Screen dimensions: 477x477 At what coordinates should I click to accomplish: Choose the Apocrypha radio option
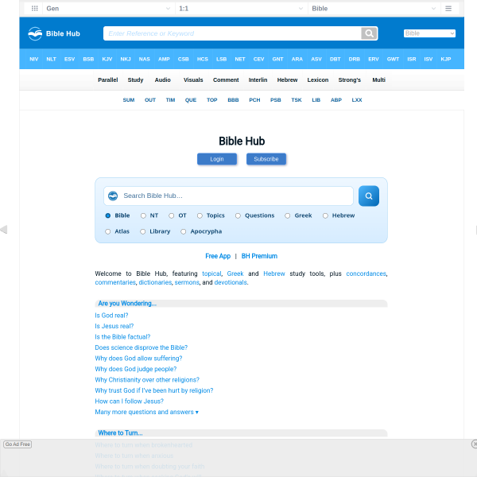[x=184, y=231]
